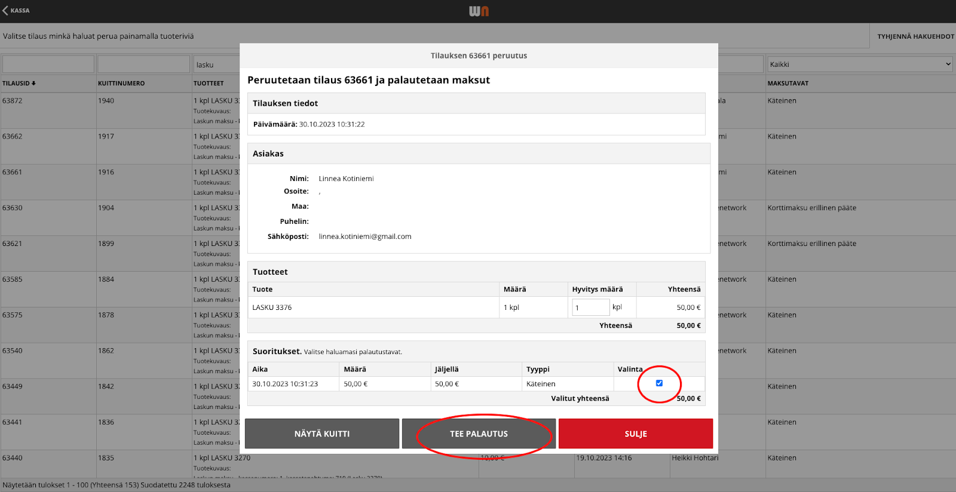Click receipt number 1862
Screen dimensions: 956x492
point(106,351)
